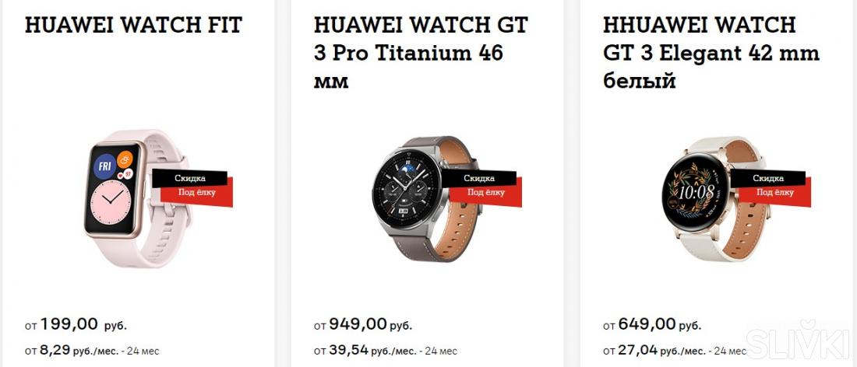Click the Скидка badge on GT 3 Pro
This screenshot has width=857, height=367.
click(479, 178)
